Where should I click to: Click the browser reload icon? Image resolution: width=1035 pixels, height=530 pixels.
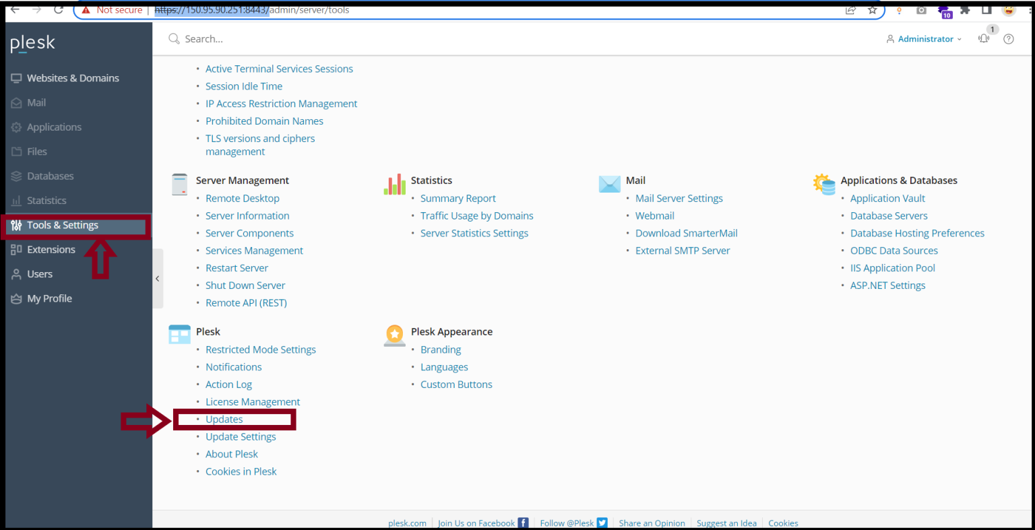click(59, 9)
